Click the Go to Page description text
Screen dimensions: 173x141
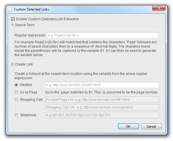(102, 92)
